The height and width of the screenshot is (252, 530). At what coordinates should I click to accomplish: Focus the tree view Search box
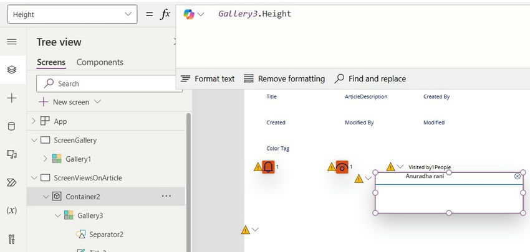(x=109, y=83)
